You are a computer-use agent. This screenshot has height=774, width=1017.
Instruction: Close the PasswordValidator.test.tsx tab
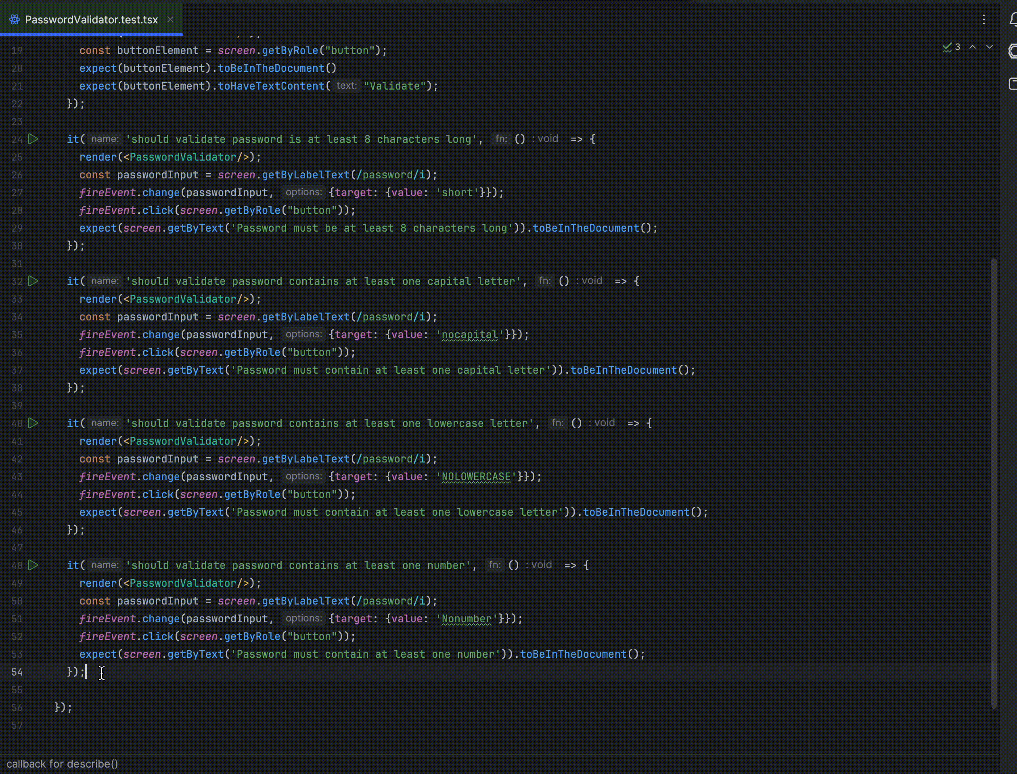[170, 19]
